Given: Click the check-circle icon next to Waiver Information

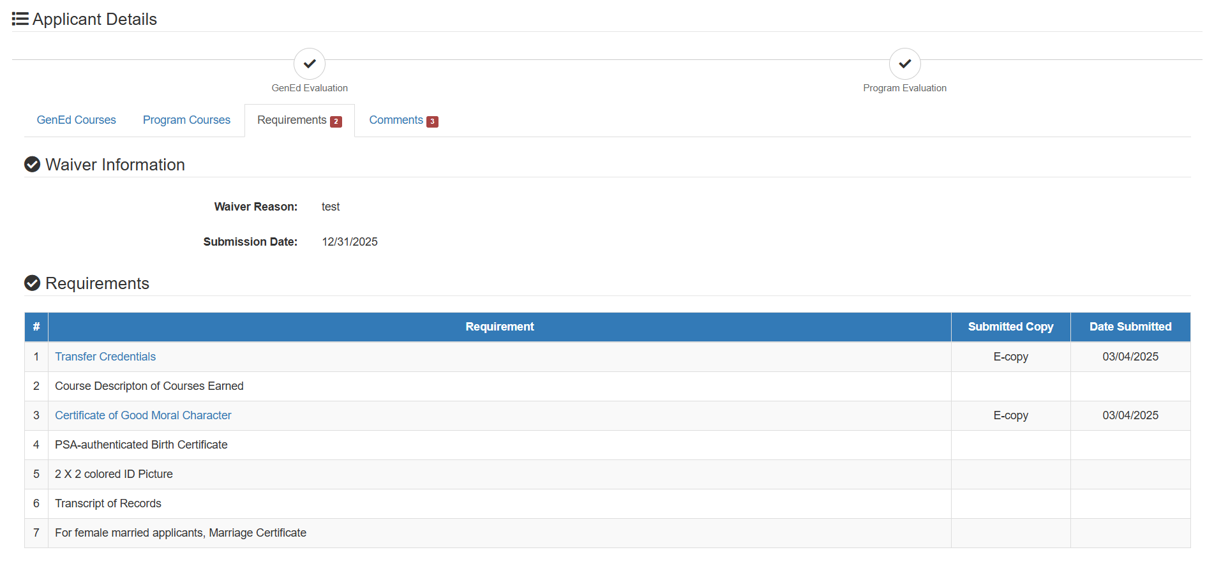Looking at the screenshot, I should coord(32,165).
